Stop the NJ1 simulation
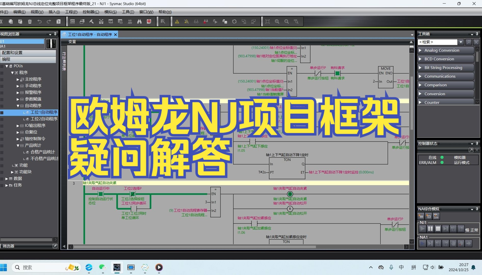This screenshot has width=482, height=275. click(x=438, y=229)
